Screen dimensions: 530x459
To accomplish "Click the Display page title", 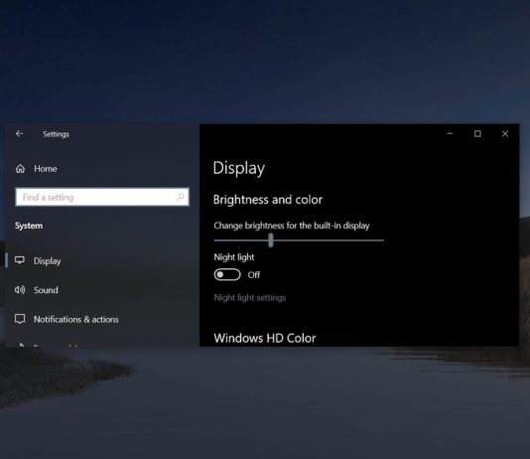I will click(239, 168).
